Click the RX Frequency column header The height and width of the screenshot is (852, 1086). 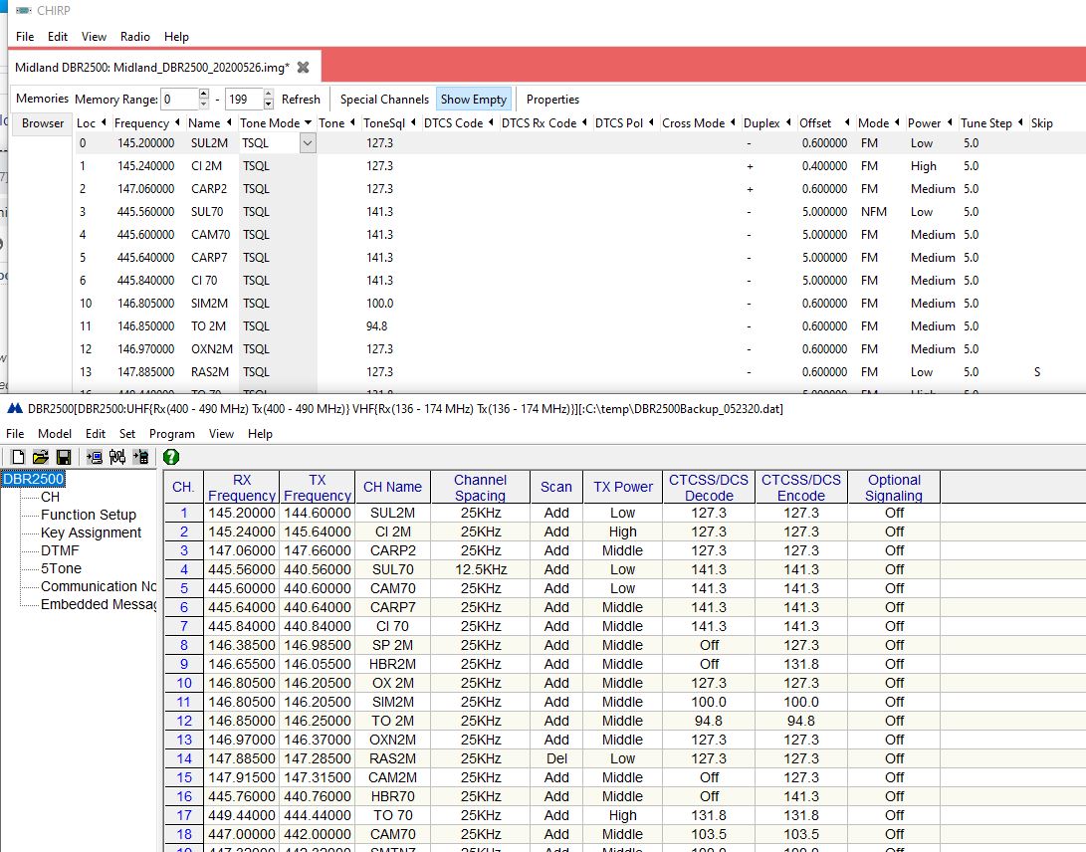(242, 487)
